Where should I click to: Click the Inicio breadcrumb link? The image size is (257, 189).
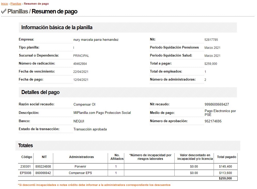[4, 4]
